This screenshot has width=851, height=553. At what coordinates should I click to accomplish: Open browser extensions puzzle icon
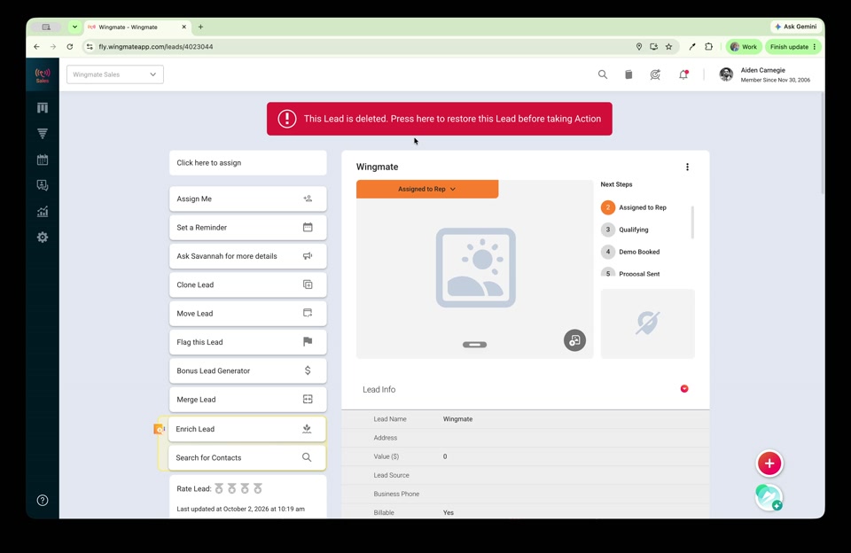point(709,47)
